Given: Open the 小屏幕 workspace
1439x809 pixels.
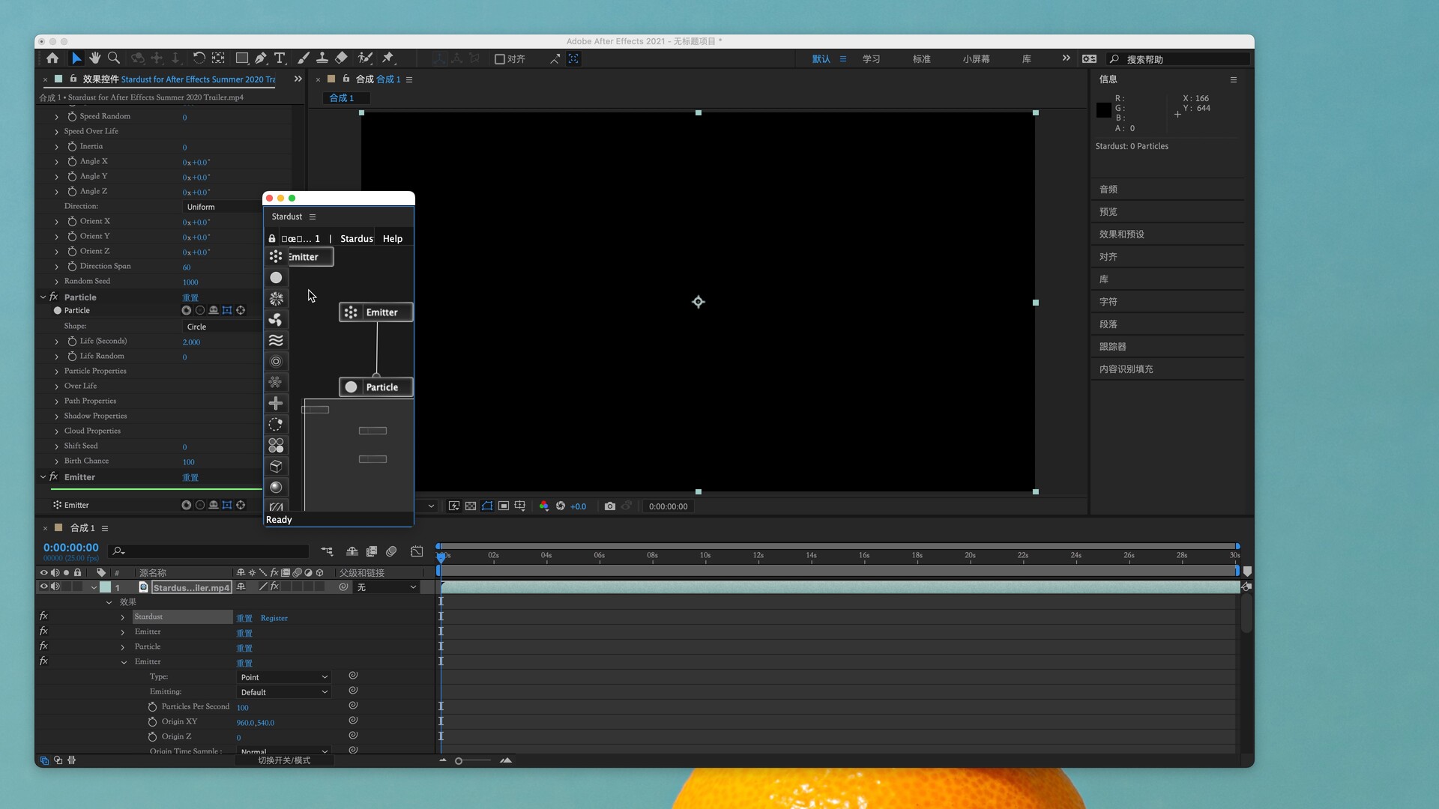Looking at the screenshot, I should 976,58.
